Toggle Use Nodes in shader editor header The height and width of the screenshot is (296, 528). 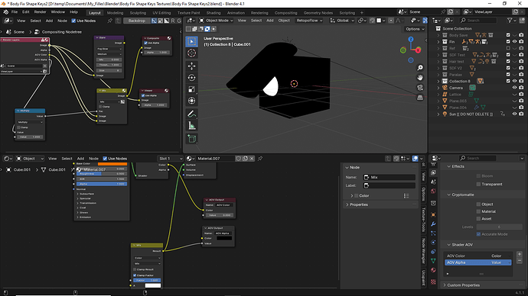(x=105, y=159)
